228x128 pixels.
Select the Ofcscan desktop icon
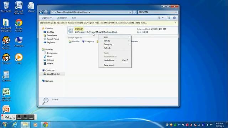tap(31, 7)
